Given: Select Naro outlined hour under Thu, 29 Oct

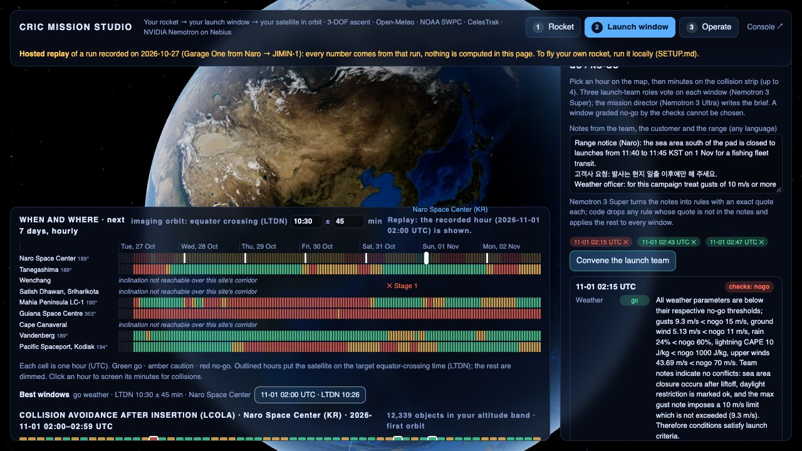Looking at the screenshot, I should click(245, 258).
